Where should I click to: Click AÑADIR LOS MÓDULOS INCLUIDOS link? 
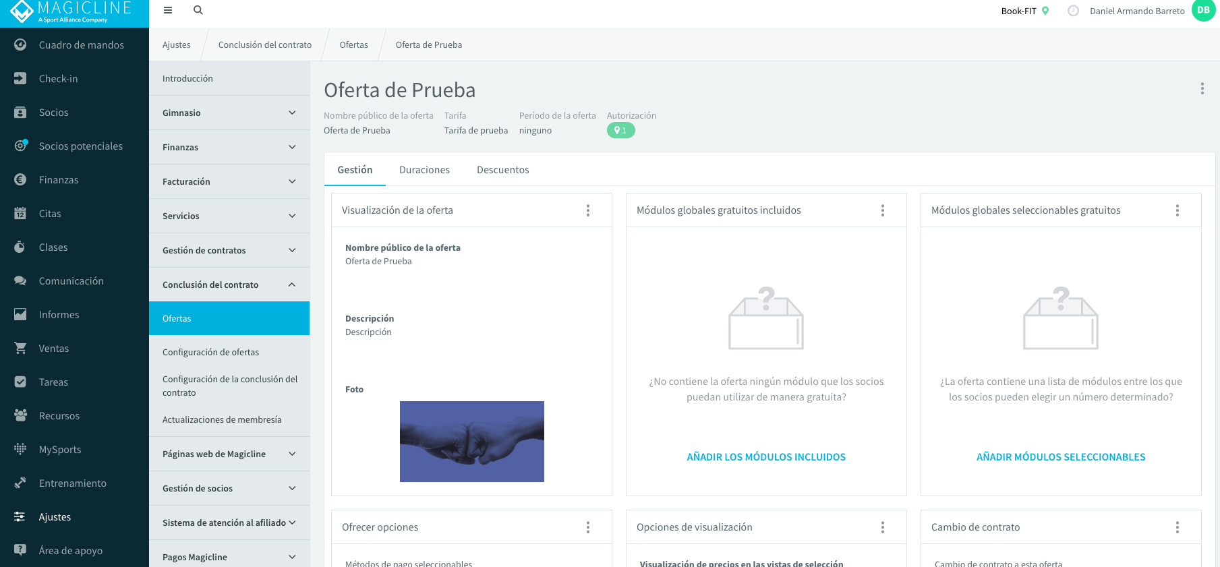tap(766, 457)
